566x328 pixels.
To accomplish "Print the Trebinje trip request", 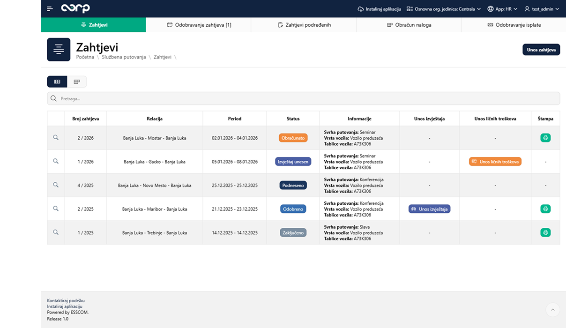I will coord(545,232).
